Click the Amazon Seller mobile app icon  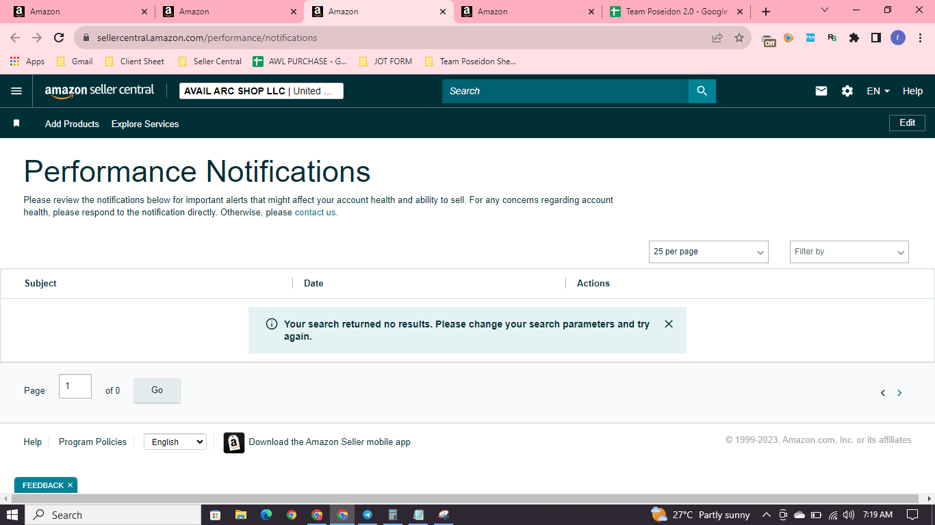pos(234,442)
